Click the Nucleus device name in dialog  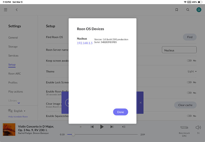82,39
